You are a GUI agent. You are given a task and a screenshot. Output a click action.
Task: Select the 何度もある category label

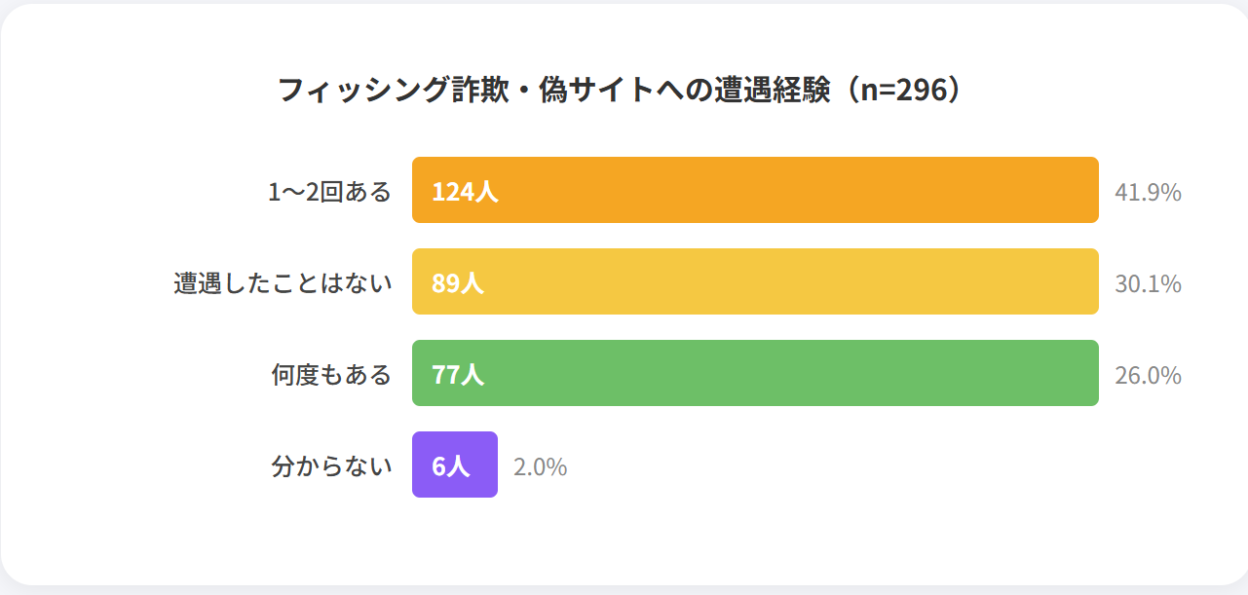pos(331,375)
